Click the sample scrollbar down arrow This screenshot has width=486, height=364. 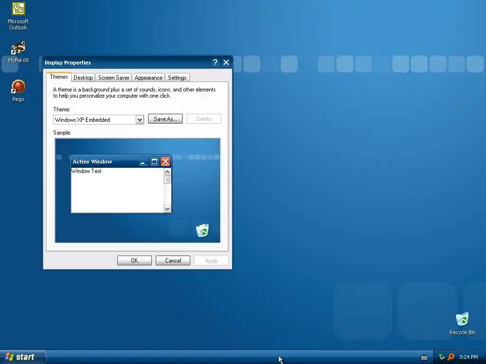[168, 209]
